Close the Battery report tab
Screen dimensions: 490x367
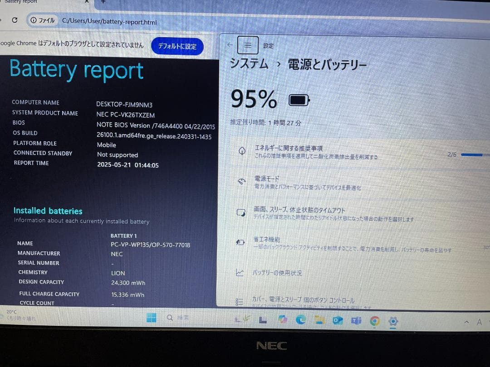point(87,1)
